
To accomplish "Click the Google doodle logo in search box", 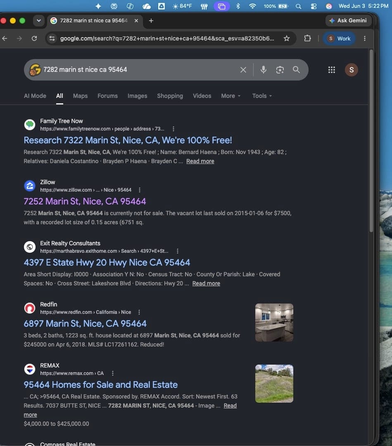I will 35,70.
